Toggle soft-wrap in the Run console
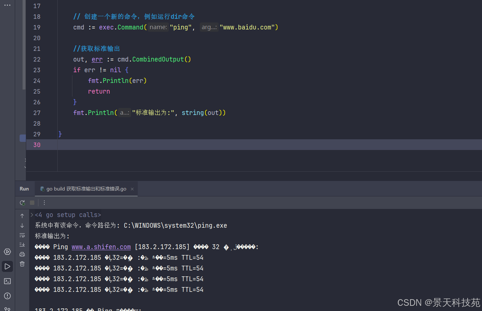The width and height of the screenshot is (482, 311). [22, 235]
